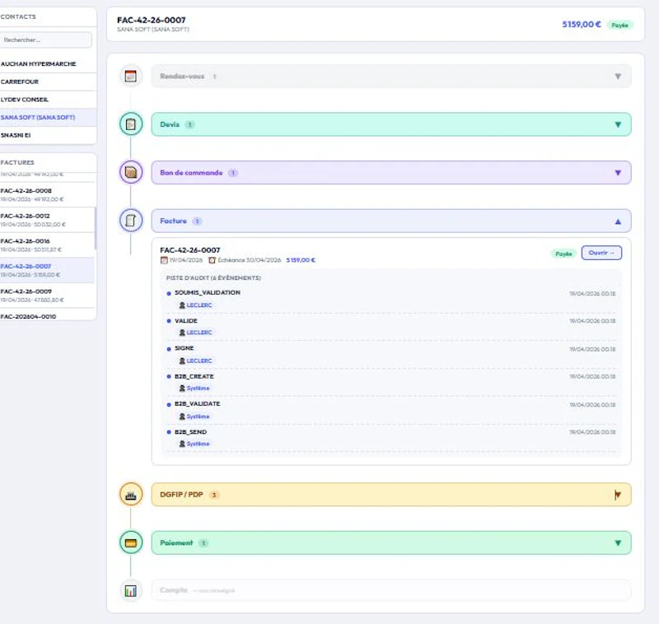Select contact LYDEV CONSEIL

click(48, 100)
